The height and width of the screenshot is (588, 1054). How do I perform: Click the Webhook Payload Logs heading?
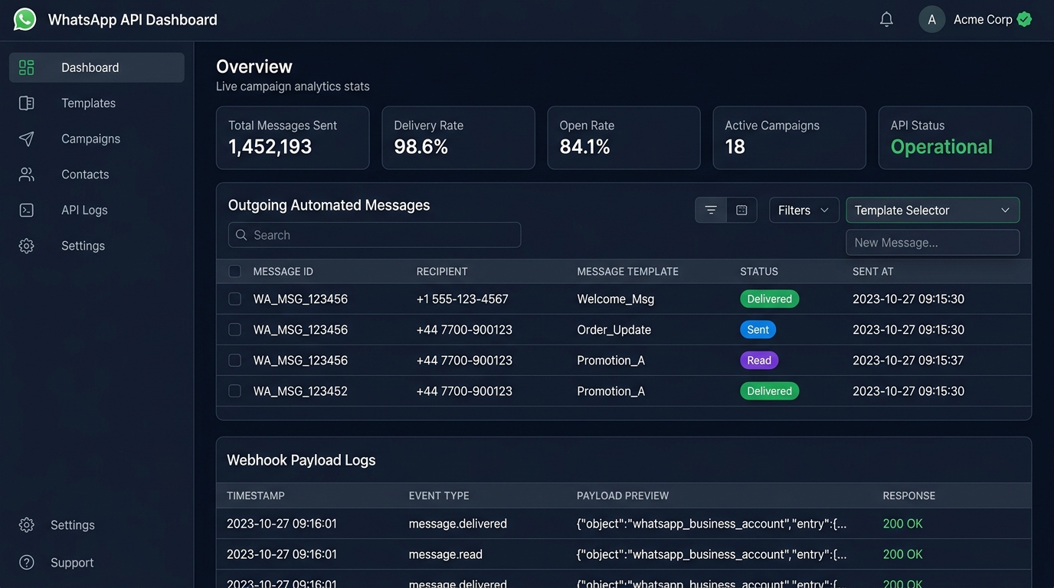[x=301, y=460]
